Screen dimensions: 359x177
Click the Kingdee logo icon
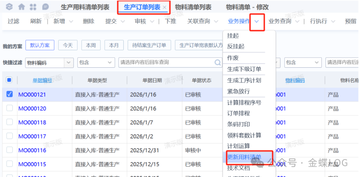(9, 7)
